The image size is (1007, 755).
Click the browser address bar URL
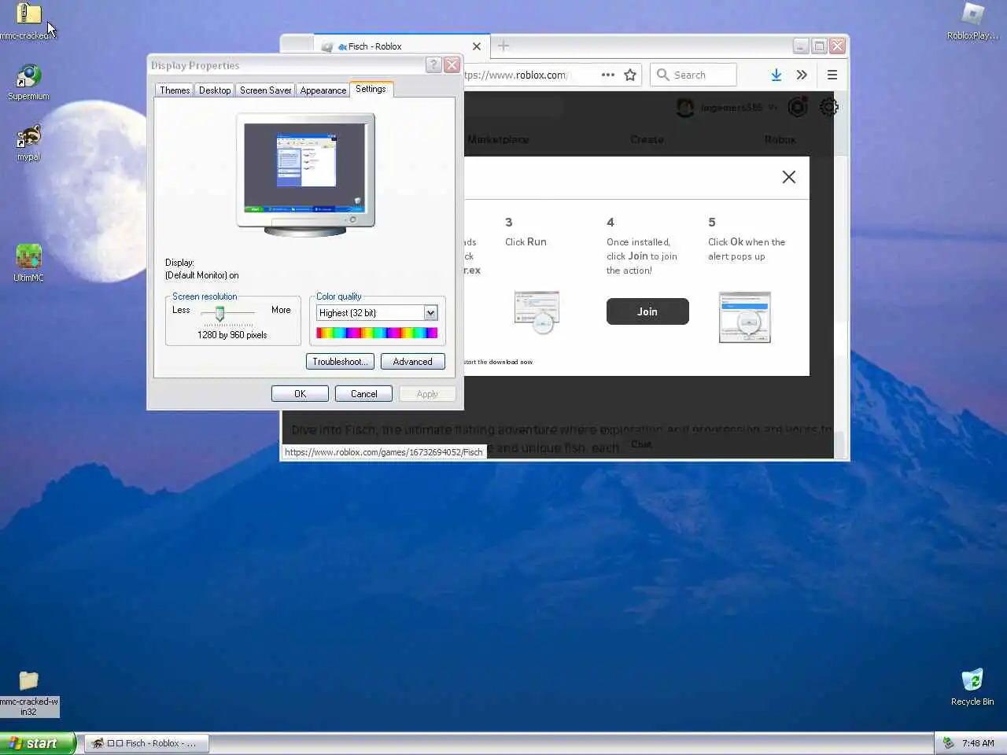click(516, 75)
